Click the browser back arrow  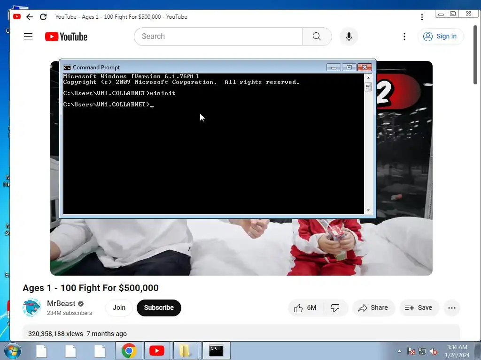click(x=30, y=17)
